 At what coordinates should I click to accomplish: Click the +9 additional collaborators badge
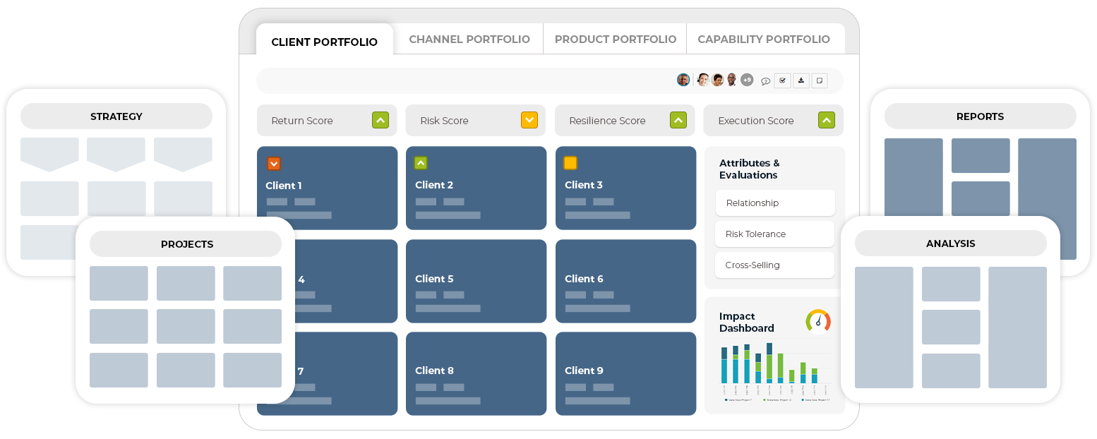click(747, 80)
